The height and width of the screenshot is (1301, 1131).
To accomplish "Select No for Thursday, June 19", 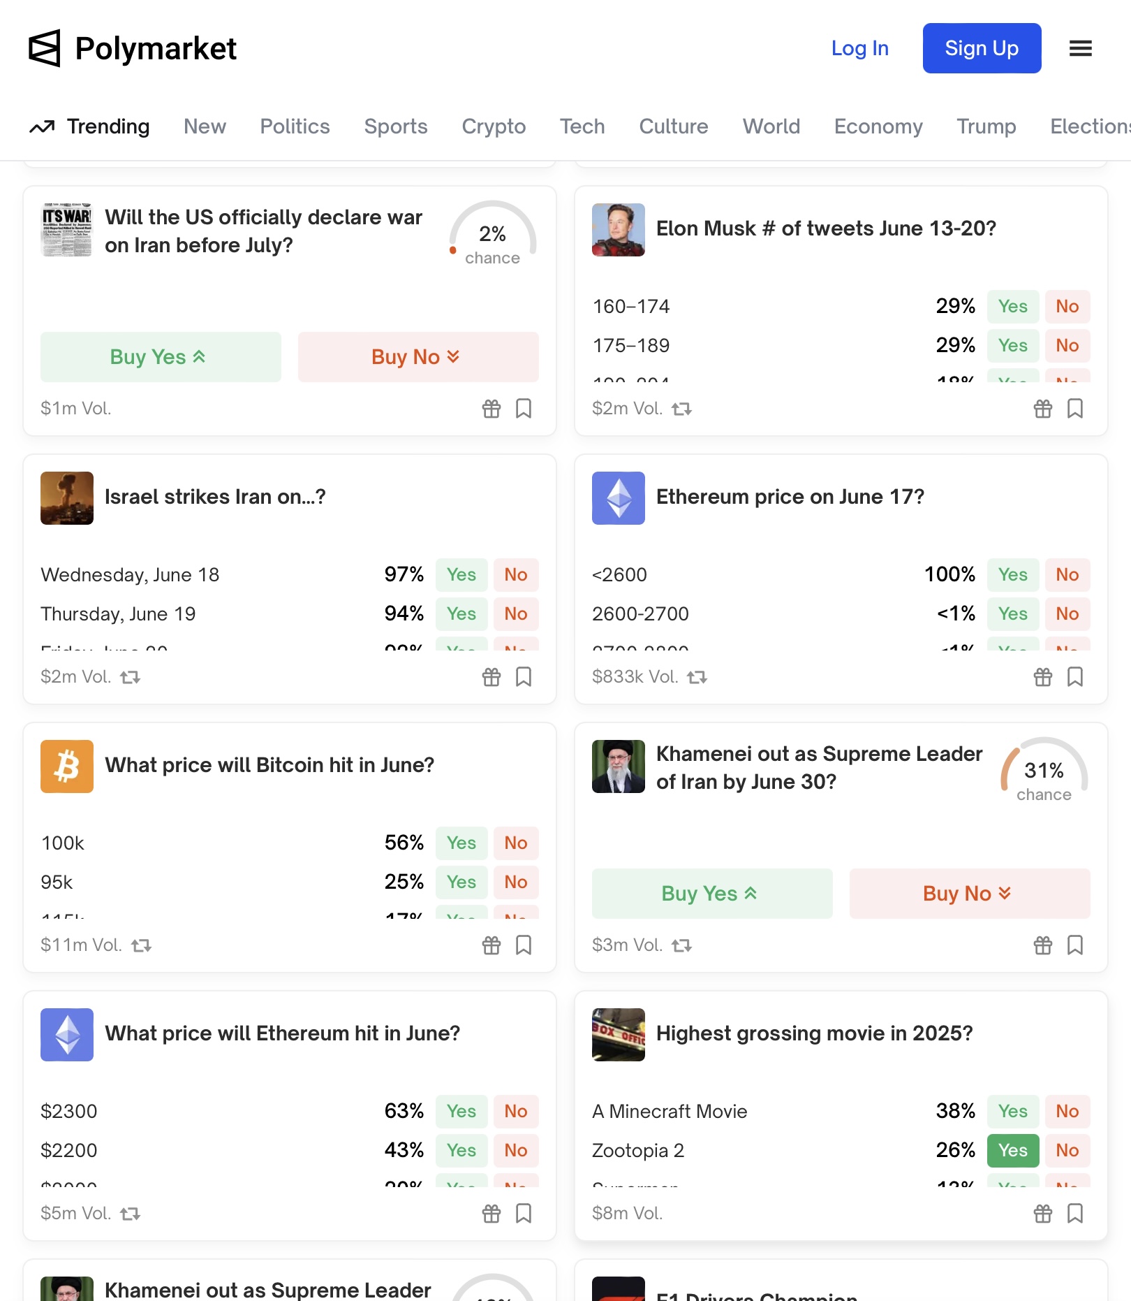I will tap(516, 614).
